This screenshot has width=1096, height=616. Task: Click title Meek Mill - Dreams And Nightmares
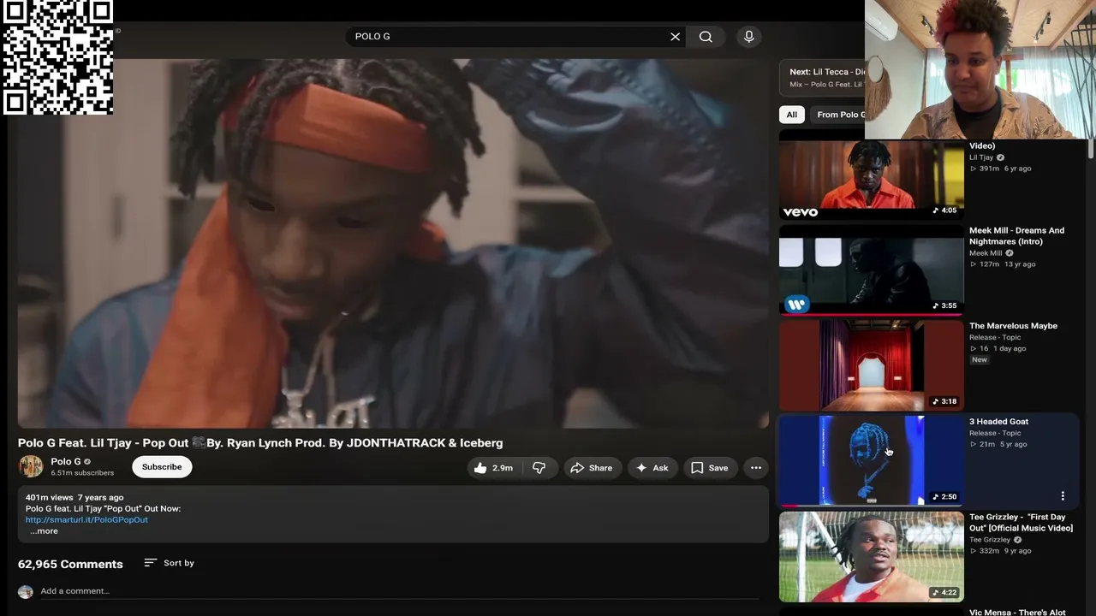pos(1016,236)
